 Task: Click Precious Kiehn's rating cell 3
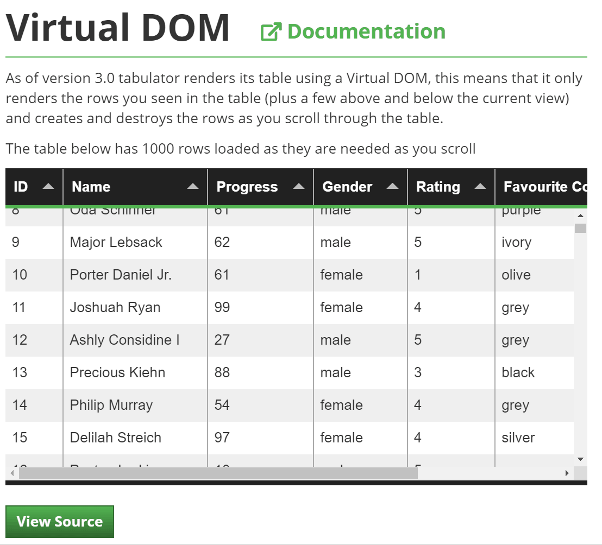point(451,373)
